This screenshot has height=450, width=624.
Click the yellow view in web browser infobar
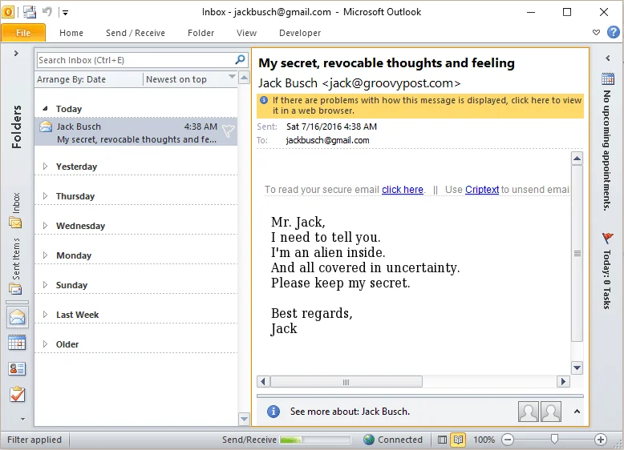(x=419, y=106)
